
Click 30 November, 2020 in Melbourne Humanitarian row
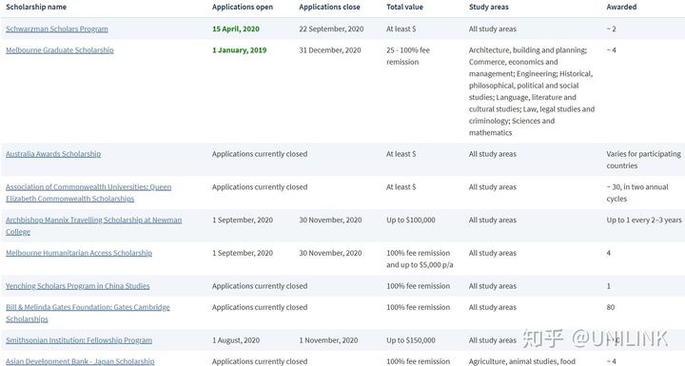click(330, 253)
